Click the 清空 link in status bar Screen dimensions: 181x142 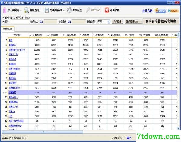129,138
